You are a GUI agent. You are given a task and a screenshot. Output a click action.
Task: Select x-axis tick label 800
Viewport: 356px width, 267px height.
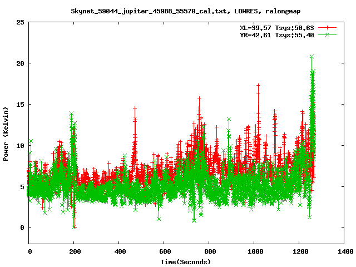[x=210, y=251]
